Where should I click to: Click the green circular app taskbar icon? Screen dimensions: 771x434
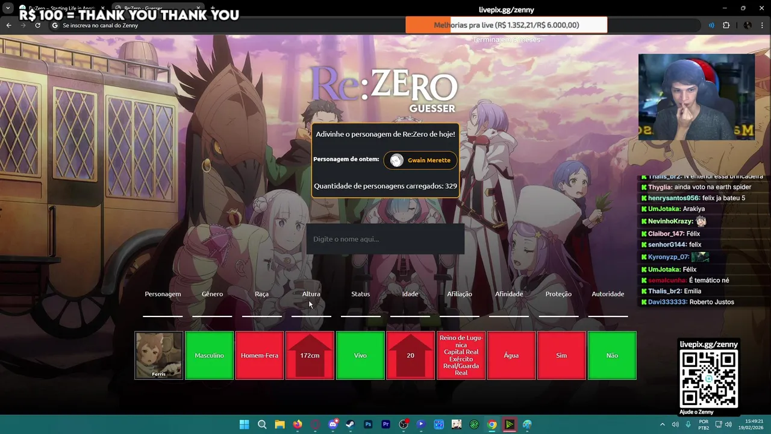(474, 424)
